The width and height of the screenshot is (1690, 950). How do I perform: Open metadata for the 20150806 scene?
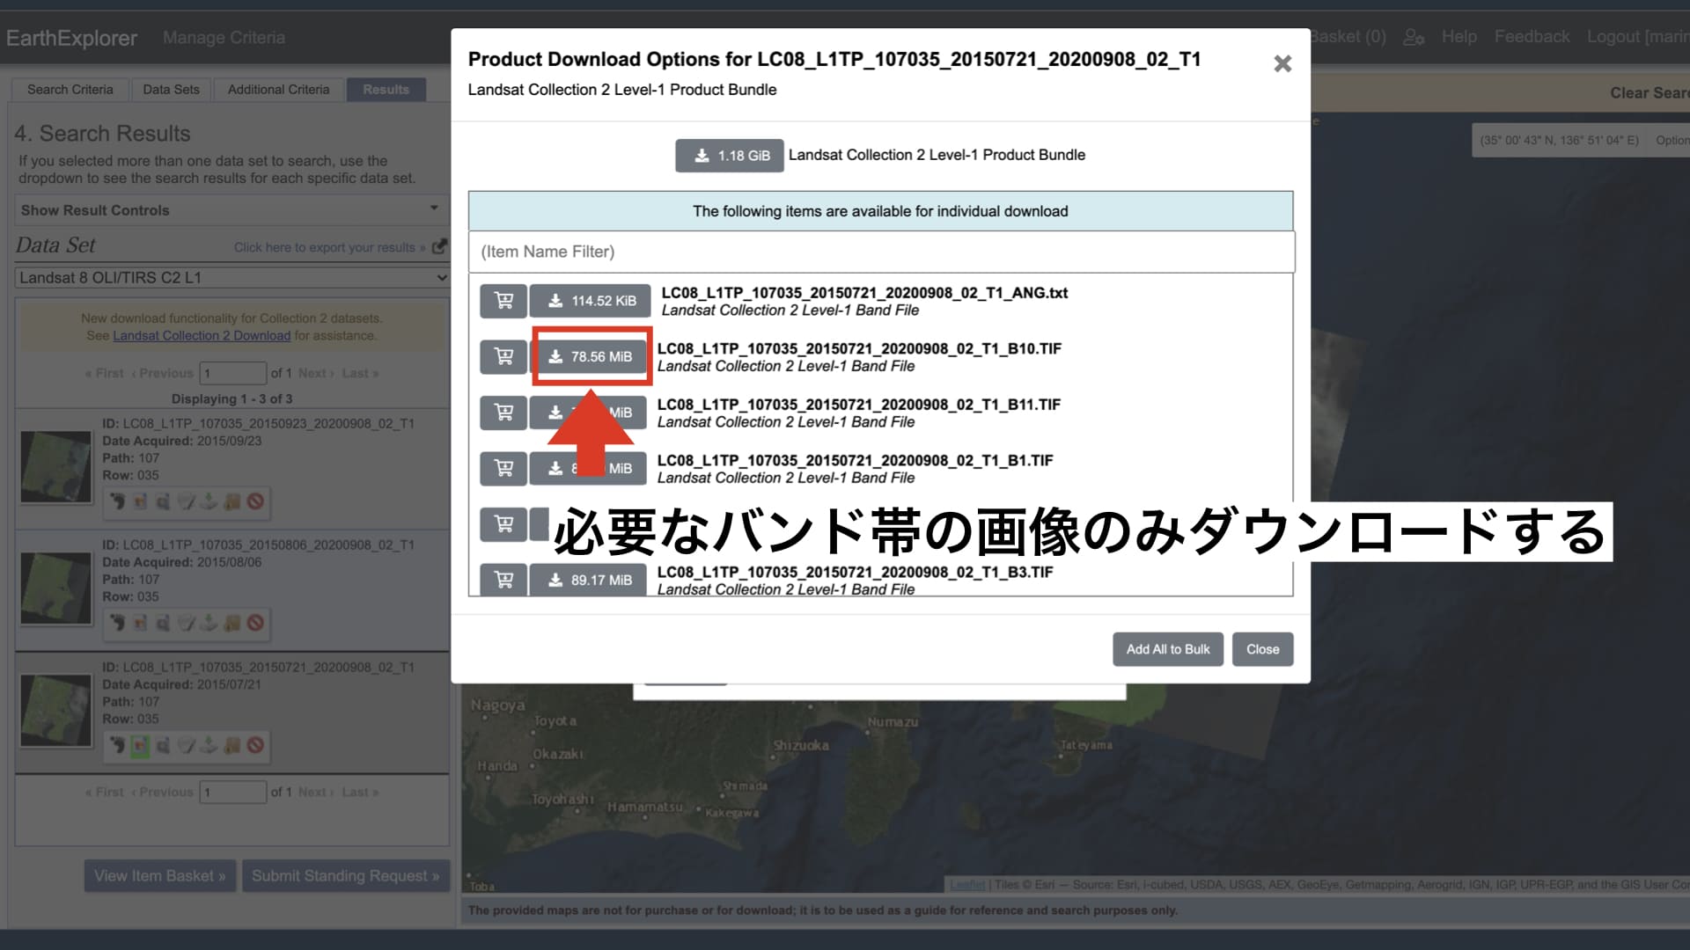pyautogui.click(x=186, y=623)
